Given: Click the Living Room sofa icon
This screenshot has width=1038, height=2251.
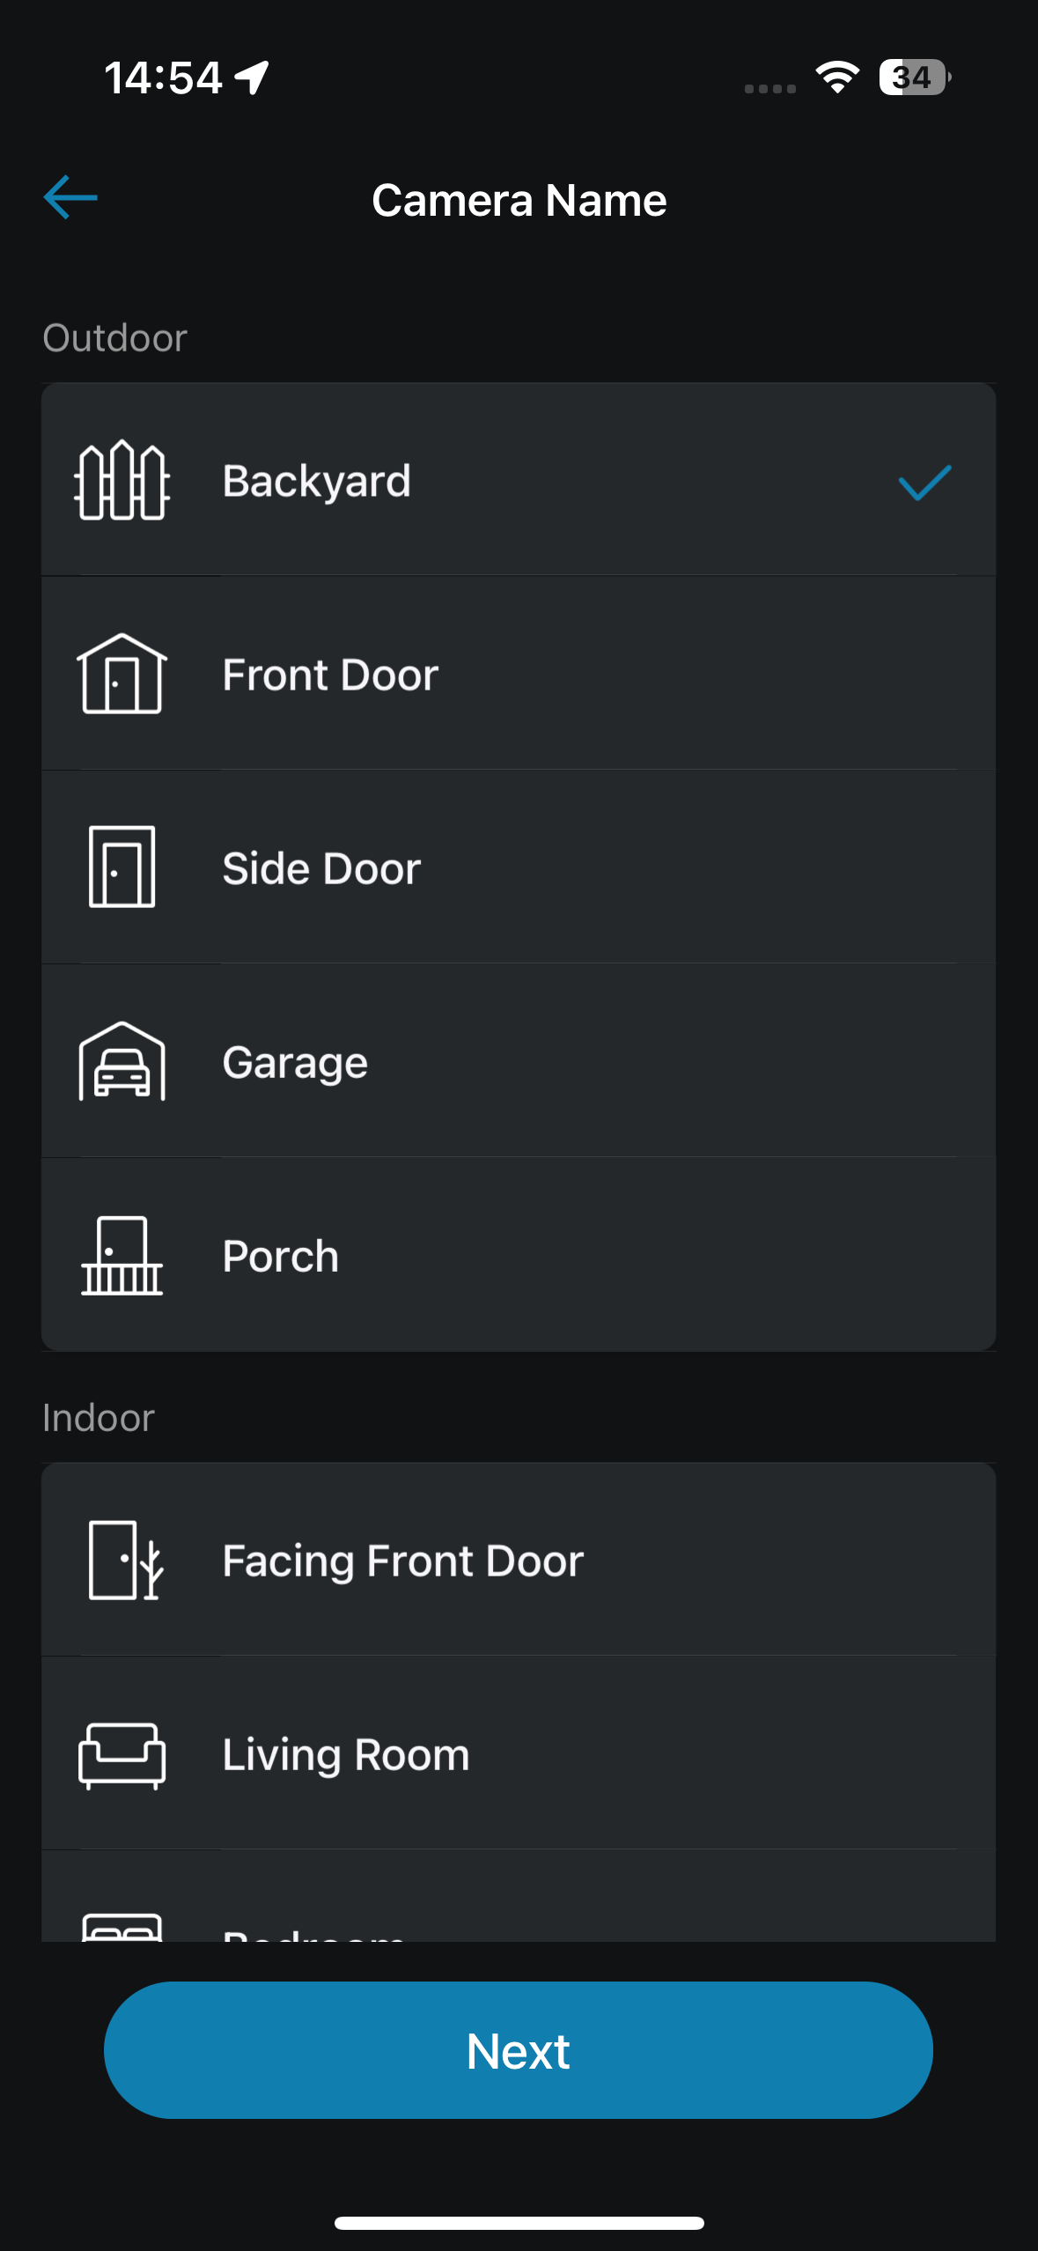Looking at the screenshot, I should (x=122, y=1755).
